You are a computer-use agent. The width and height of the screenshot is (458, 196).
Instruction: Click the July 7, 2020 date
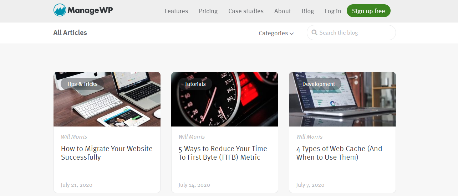coord(310,185)
